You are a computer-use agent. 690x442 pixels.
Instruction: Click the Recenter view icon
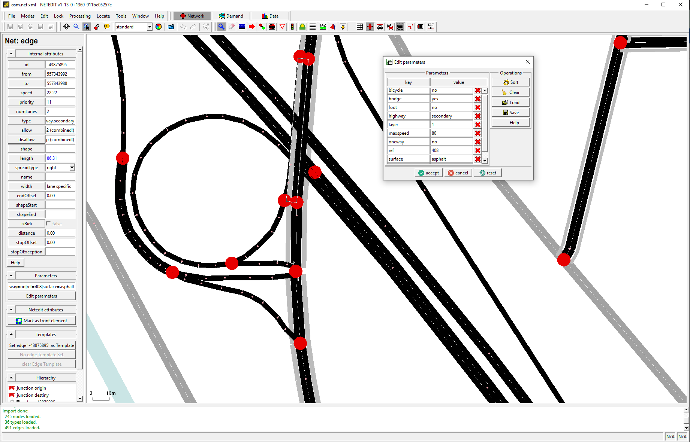[x=66, y=27]
